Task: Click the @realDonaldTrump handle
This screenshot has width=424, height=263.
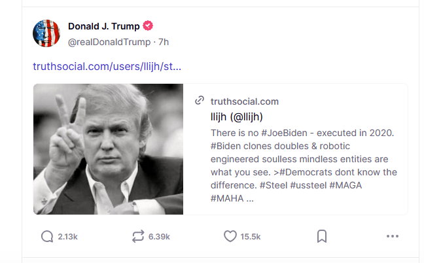Action: [x=109, y=42]
